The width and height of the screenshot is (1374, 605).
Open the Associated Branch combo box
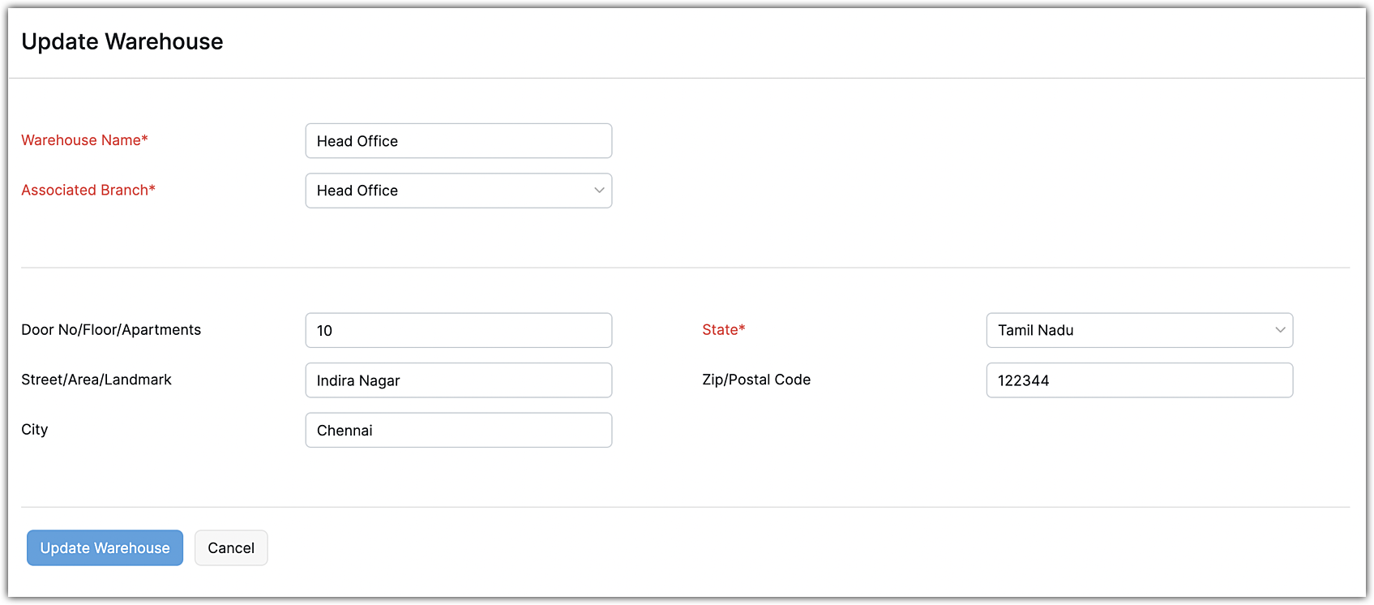coord(458,191)
